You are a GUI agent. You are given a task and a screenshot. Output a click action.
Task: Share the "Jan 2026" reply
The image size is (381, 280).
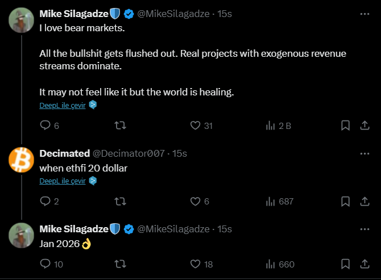pos(365,264)
